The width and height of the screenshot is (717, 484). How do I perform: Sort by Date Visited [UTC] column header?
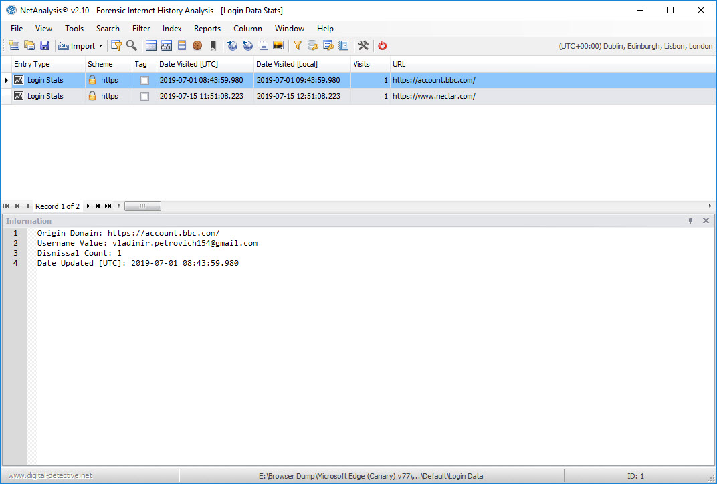click(205, 64)
